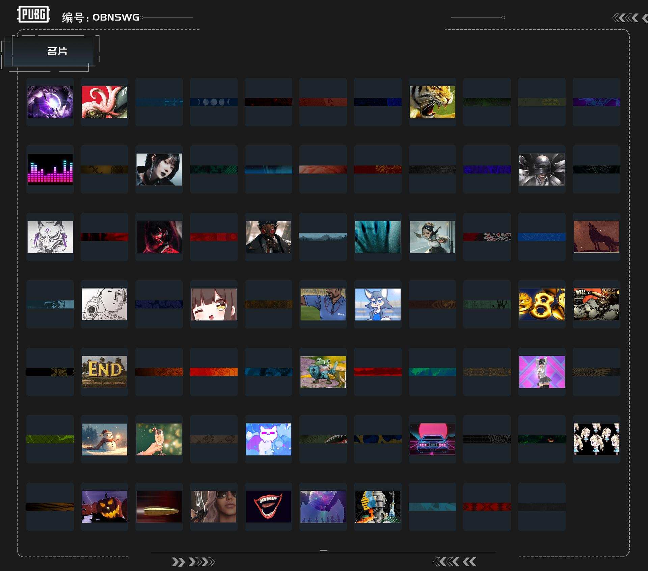Viewport: 648px width, 571px height.
Task: Choose the orange tiger-stripe banner card
Action: tap(50, 507)
